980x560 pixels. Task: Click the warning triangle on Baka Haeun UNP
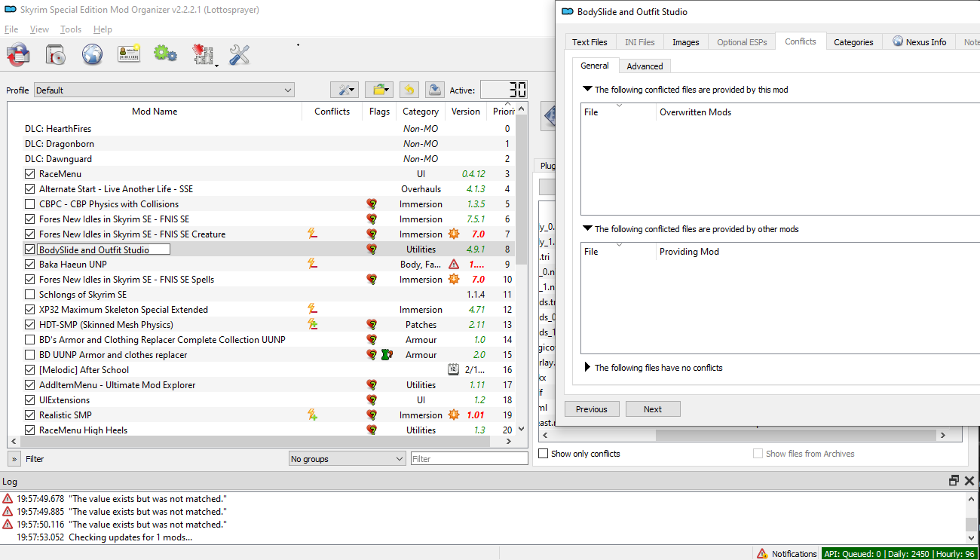click(454, 264)
